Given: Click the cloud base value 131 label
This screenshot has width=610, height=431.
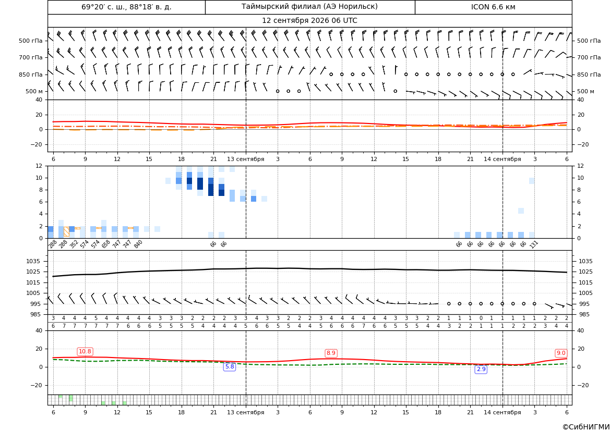Looking at the screenshot, I should tap(534, 244).
